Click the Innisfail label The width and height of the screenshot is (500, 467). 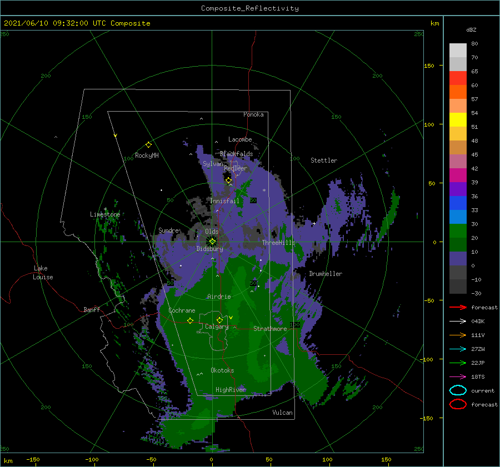[224, 201]
